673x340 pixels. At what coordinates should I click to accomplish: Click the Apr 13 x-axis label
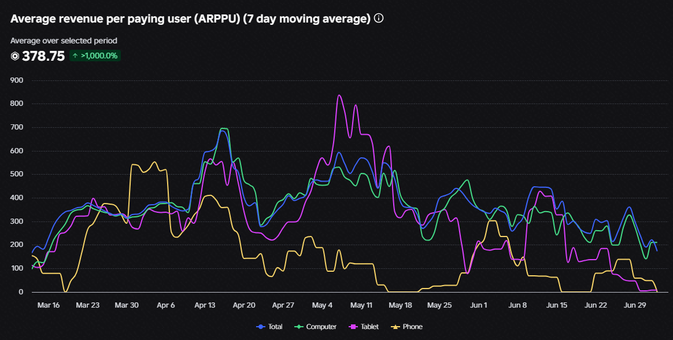205,305
